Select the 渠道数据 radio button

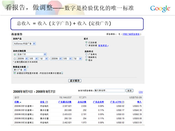(x=86, y=45)
